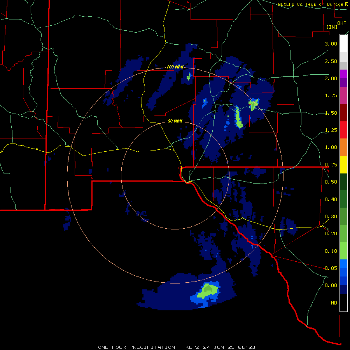Click the [IN] units label

(332, 27)
